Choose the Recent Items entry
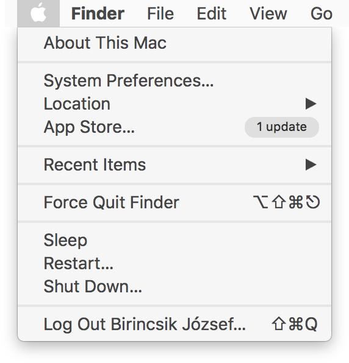Image resolution: width=349 pixels, height=363 pixels. (174, 164)
